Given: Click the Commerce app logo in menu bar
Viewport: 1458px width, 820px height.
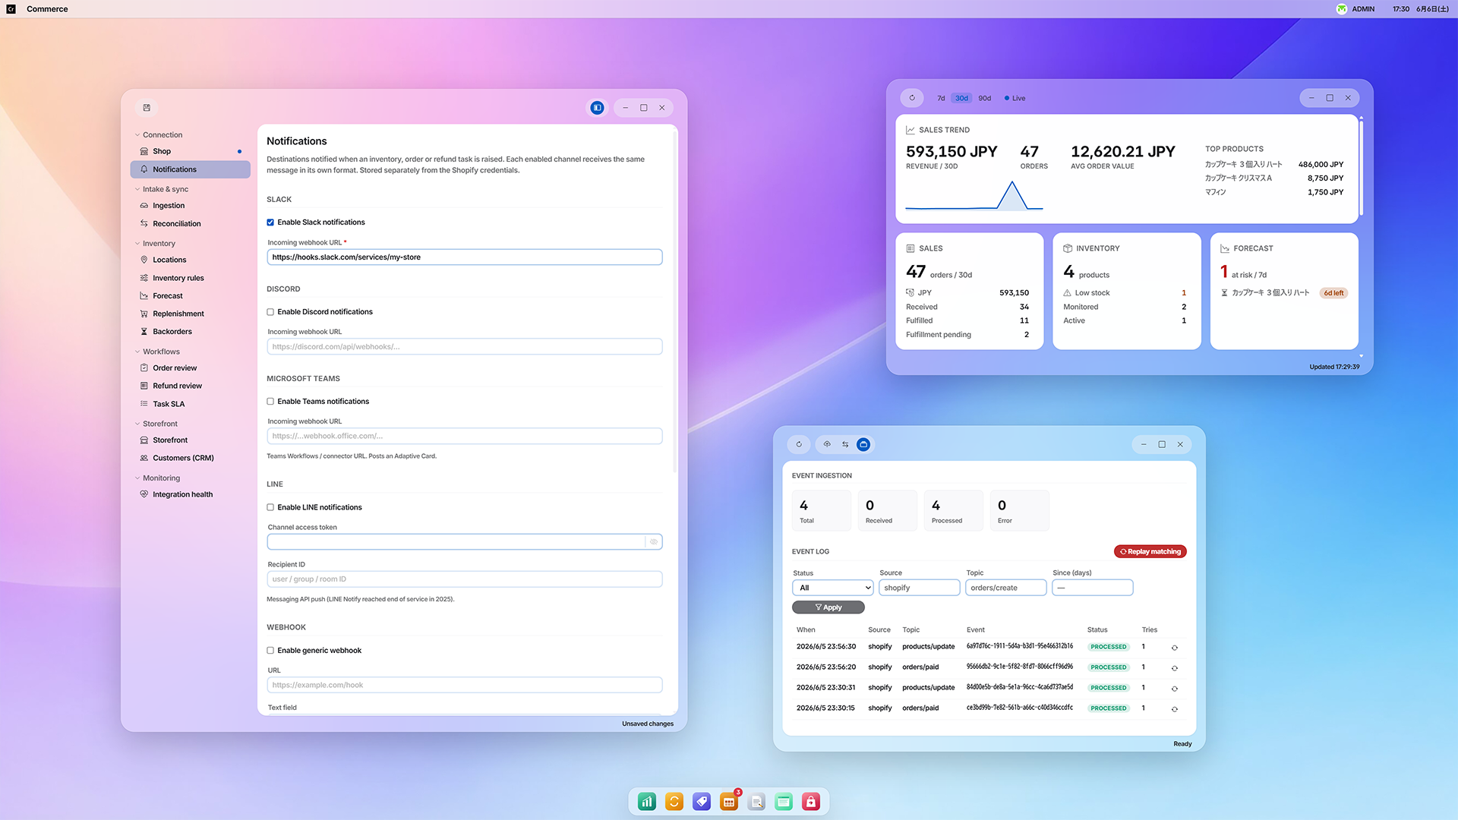Looking at the screenshot, I should pos(11,9).
